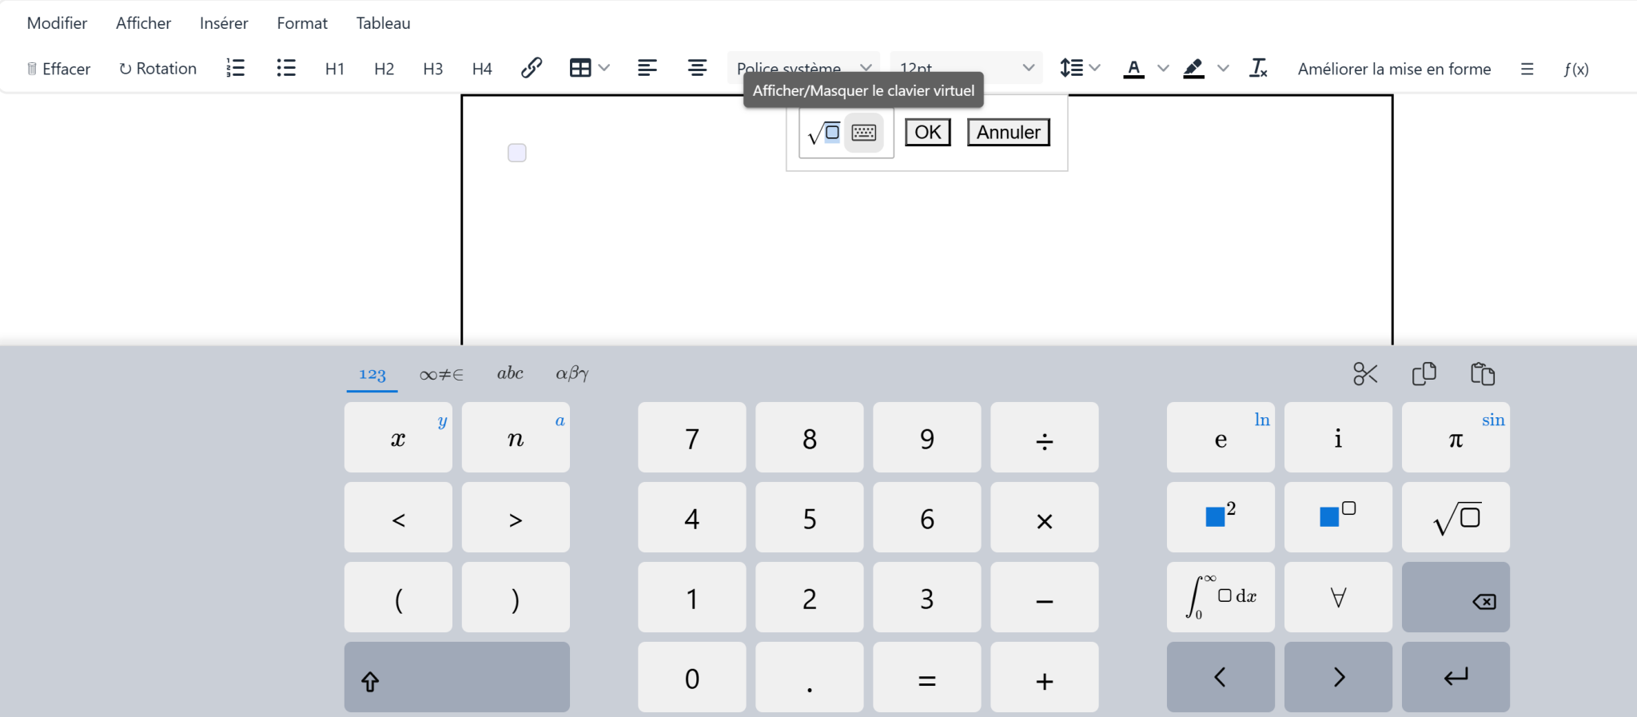This screenshot has width=1637, height=717.
Task: Open the font size dropdown
Action: (x=966, y=68)
